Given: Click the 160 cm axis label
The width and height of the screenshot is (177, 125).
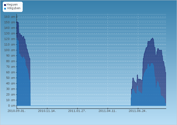Looking at the screenshot, I should pyautogui.click(x=10, y=17).
